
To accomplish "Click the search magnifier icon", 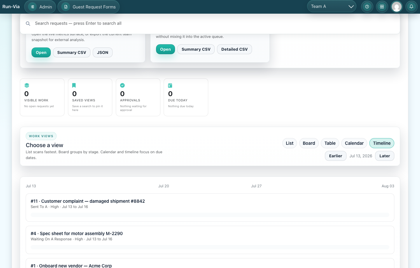I will click(28, 24).
